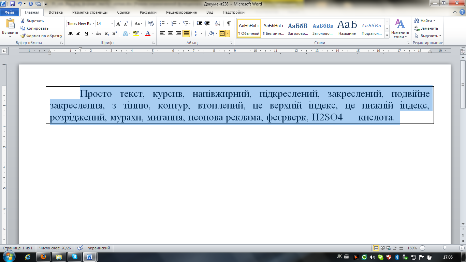Open line spacing dropdown
Viewport: 466px width, 262px height.
(198, 33)
